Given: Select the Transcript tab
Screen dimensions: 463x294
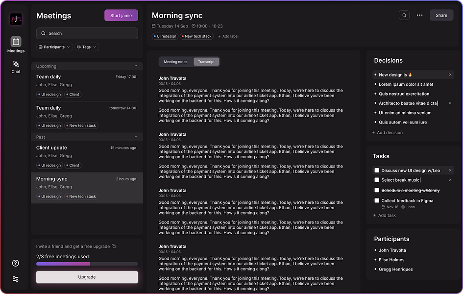Looking at the screenshot, I should point(206,62).
